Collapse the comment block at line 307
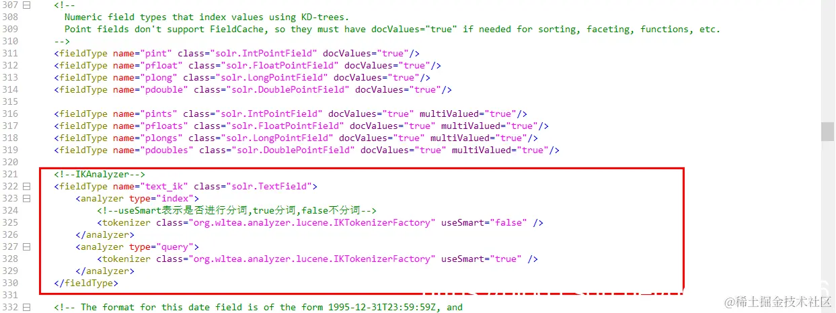This screenshot has width=836, height=313. click(x=27, y=5)
